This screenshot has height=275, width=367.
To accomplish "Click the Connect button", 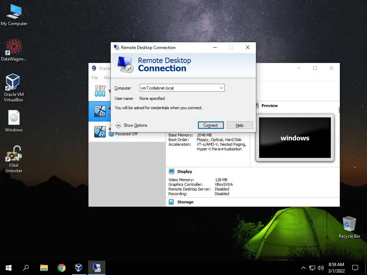I will pyautogui.click(x=211, y=125).
